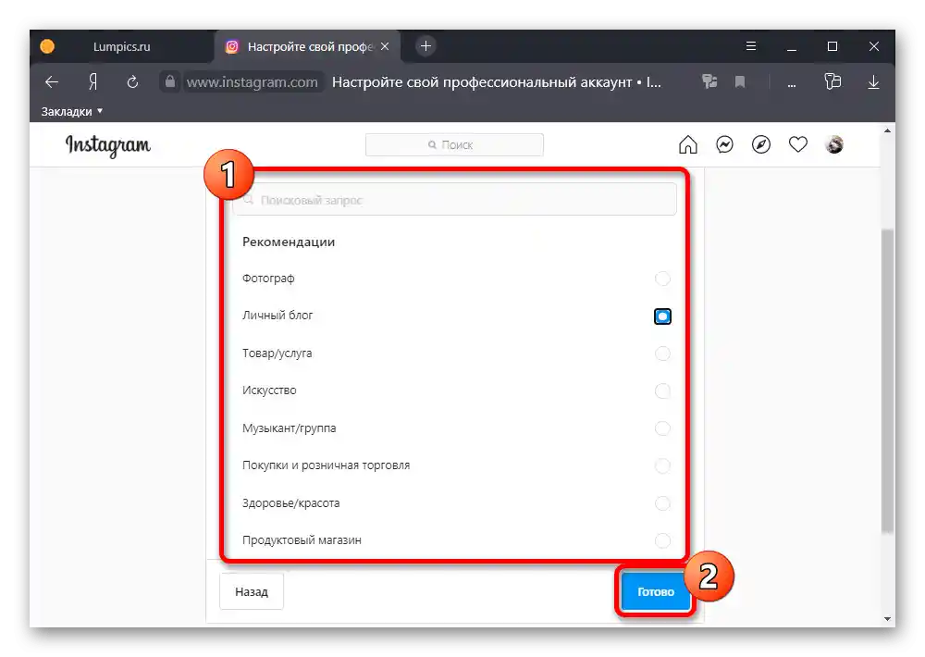Click the site lock security icon
The width and height of the screenshot is (925, 657).
(170, 81)
